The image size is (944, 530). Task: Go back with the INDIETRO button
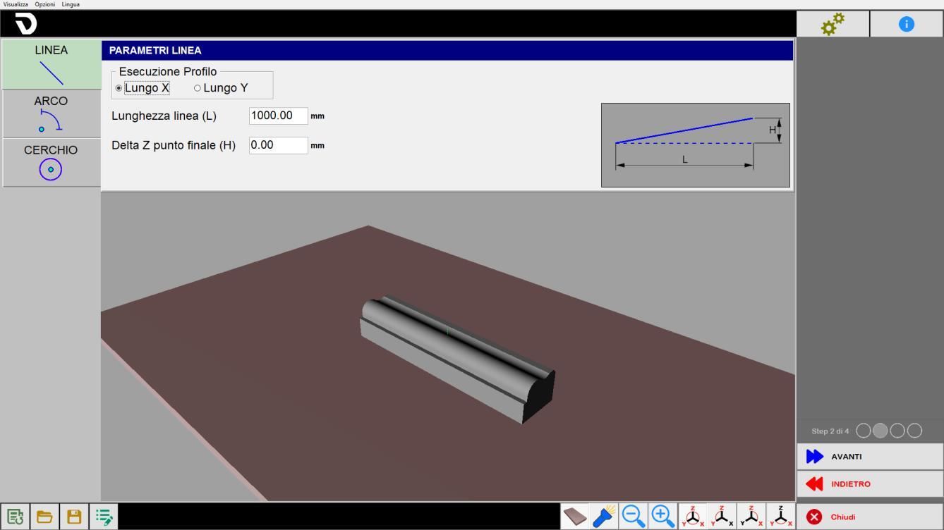870,484
